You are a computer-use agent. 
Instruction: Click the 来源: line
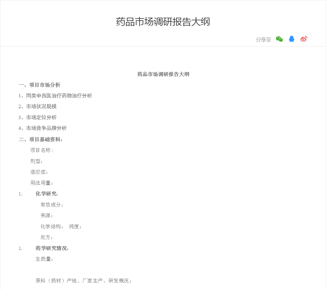click(47, 215)
